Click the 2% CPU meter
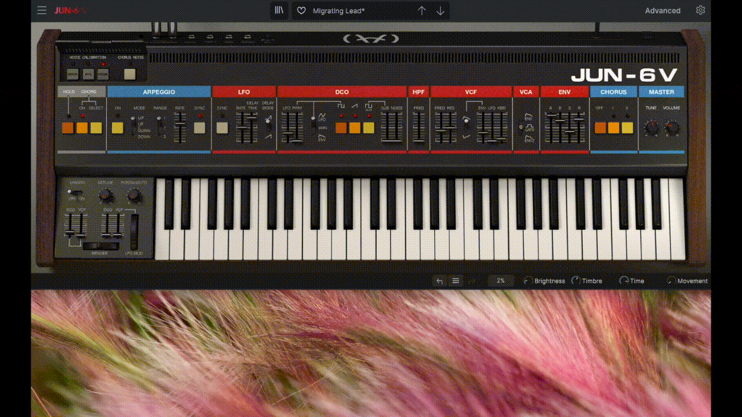 (x=501, y=281)
